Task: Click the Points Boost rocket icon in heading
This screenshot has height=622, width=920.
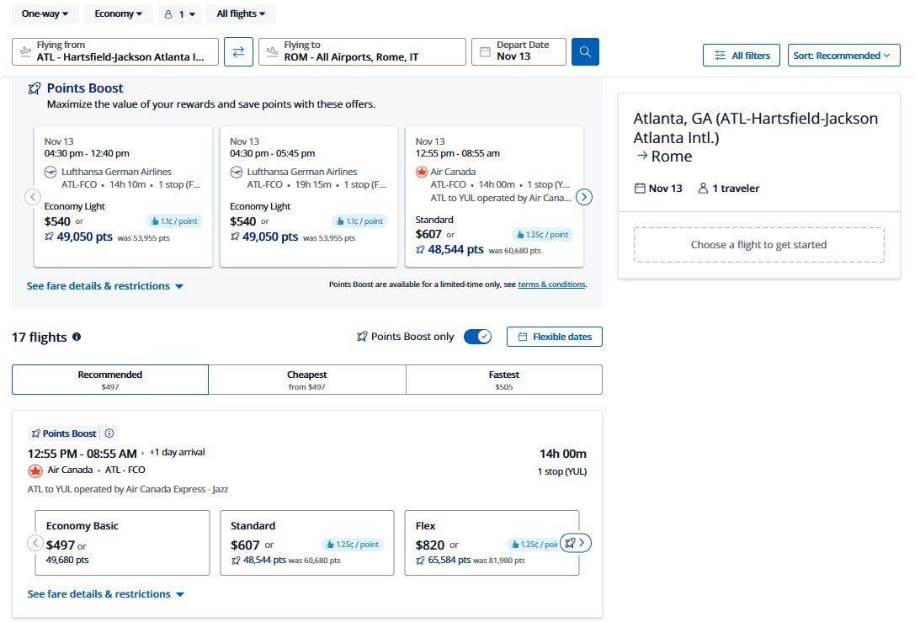Action: pyautogui.click(x=35, y=88)
